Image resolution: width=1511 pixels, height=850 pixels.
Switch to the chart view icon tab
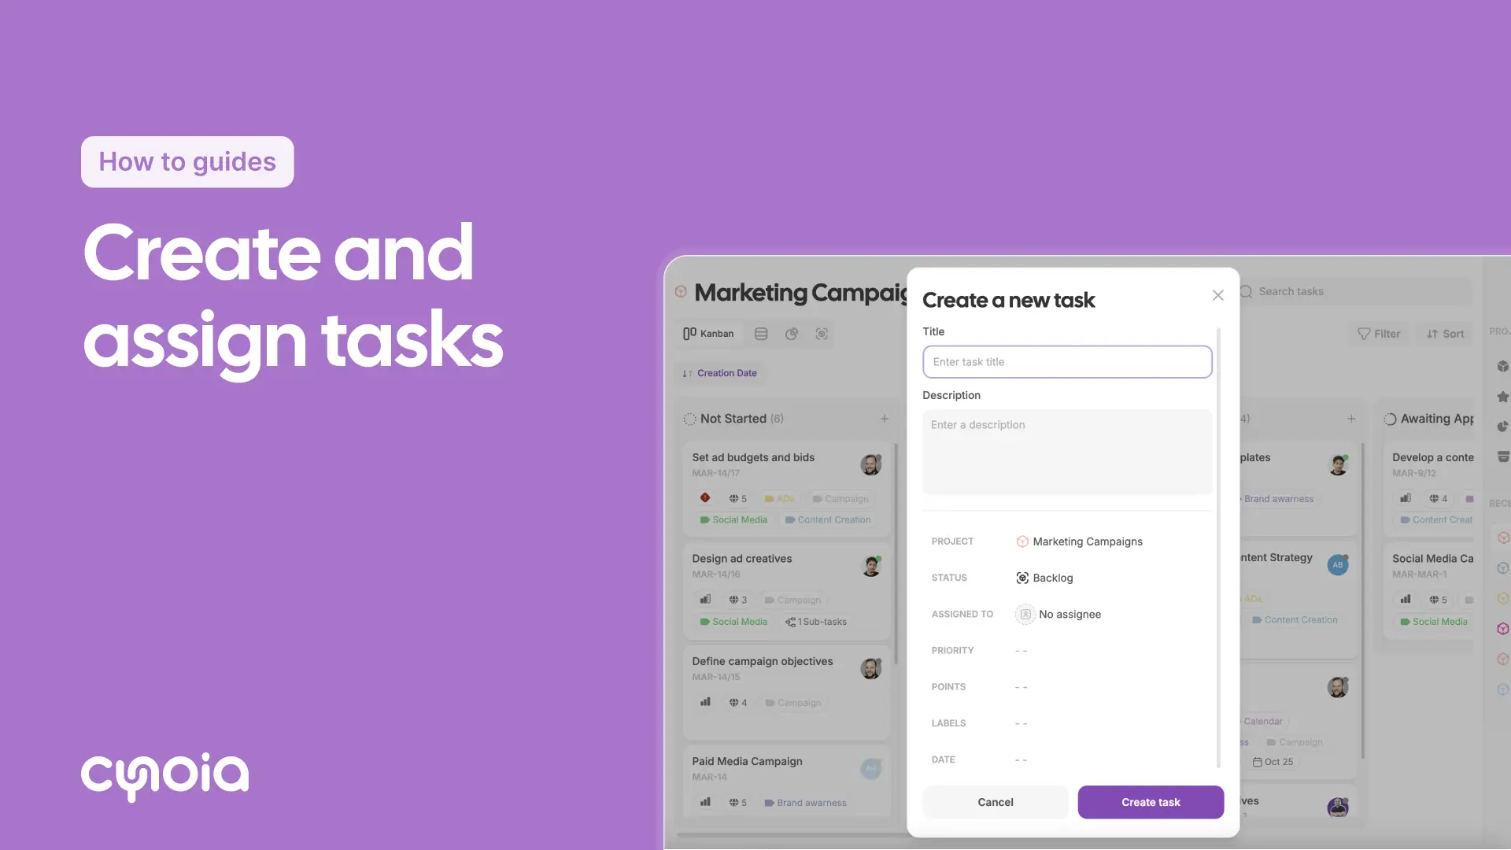point(792,334)
